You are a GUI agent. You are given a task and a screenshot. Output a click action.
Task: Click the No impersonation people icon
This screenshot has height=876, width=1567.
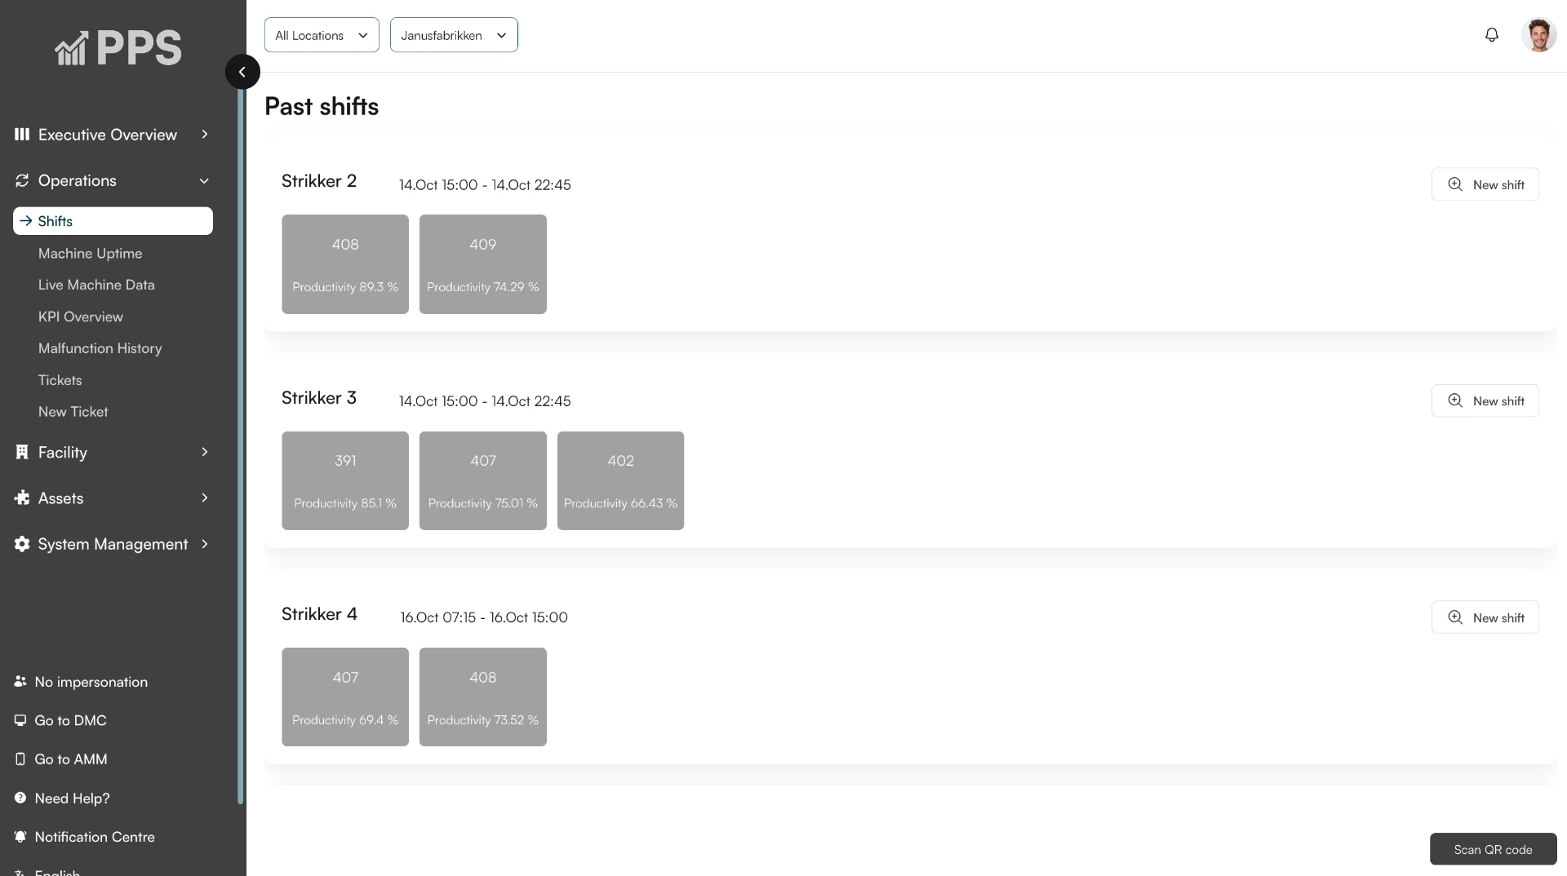20,681
